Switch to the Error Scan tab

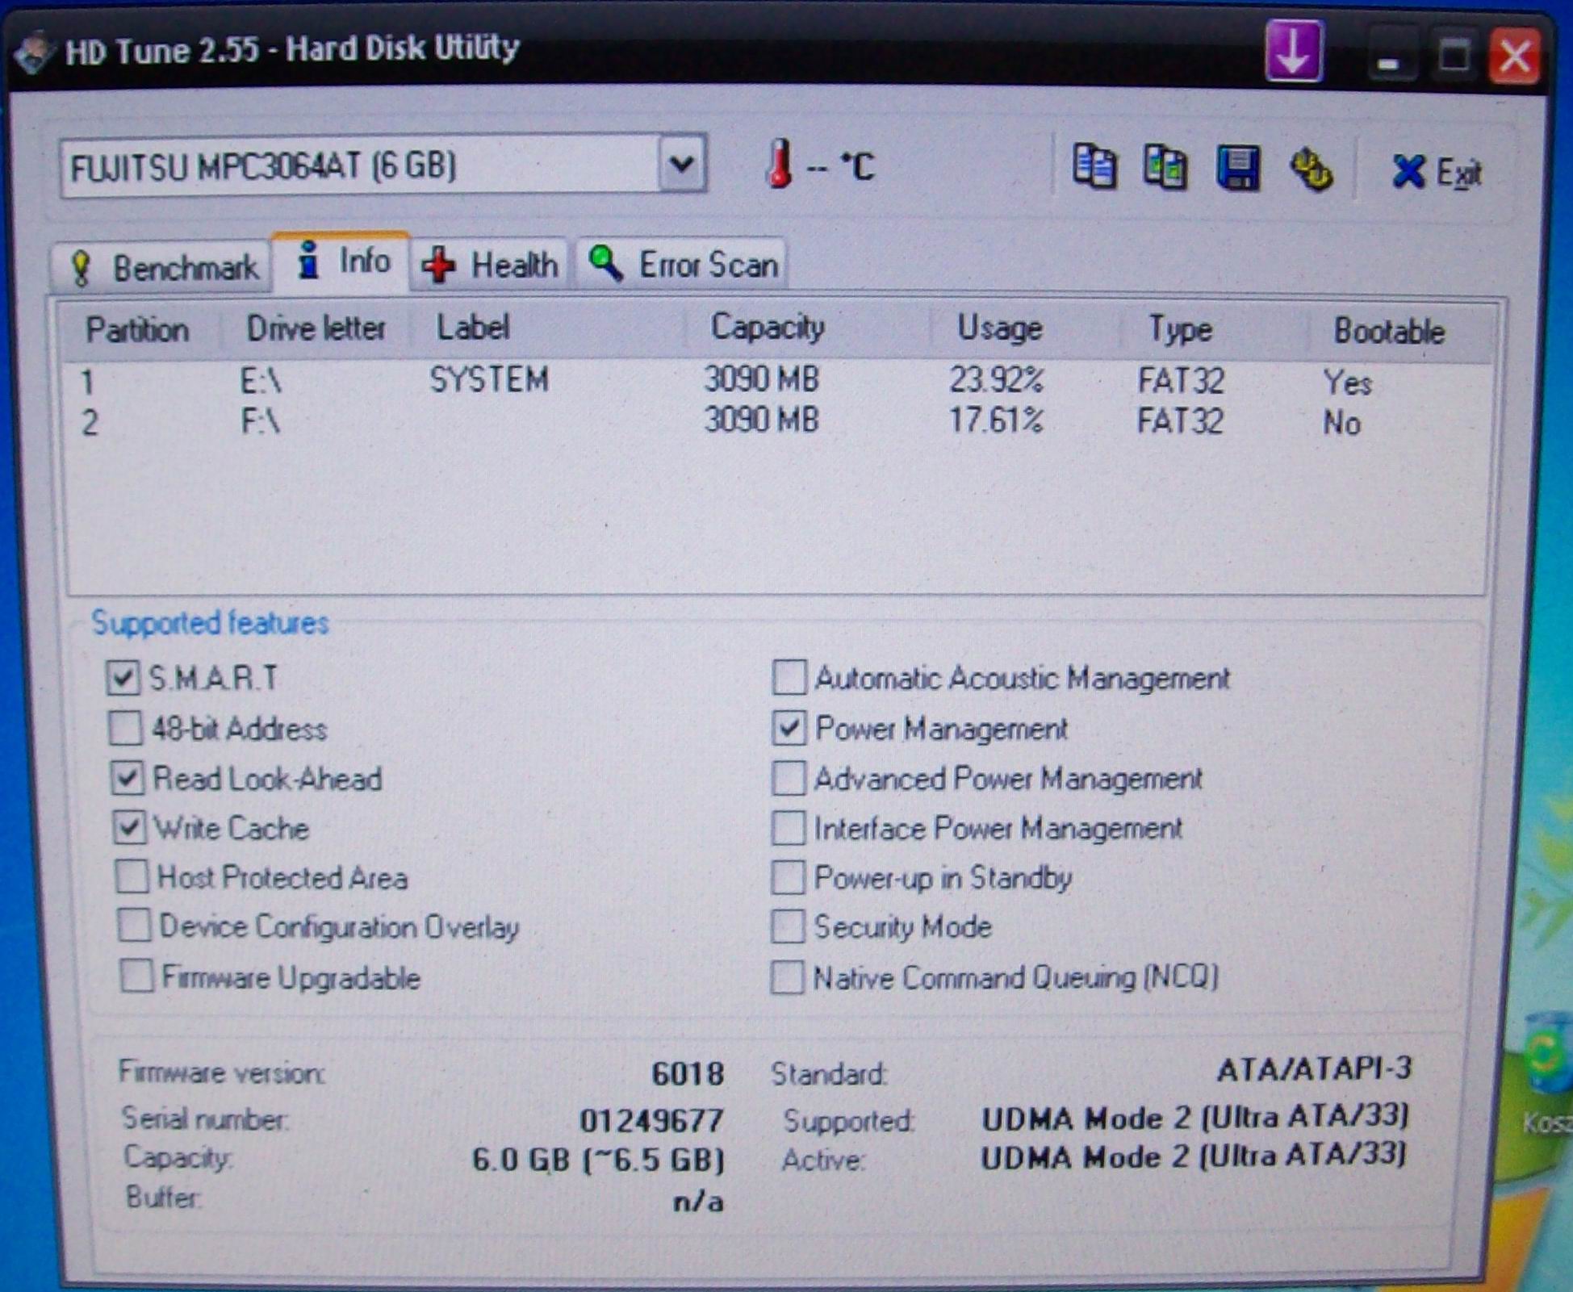pos(683,264)
